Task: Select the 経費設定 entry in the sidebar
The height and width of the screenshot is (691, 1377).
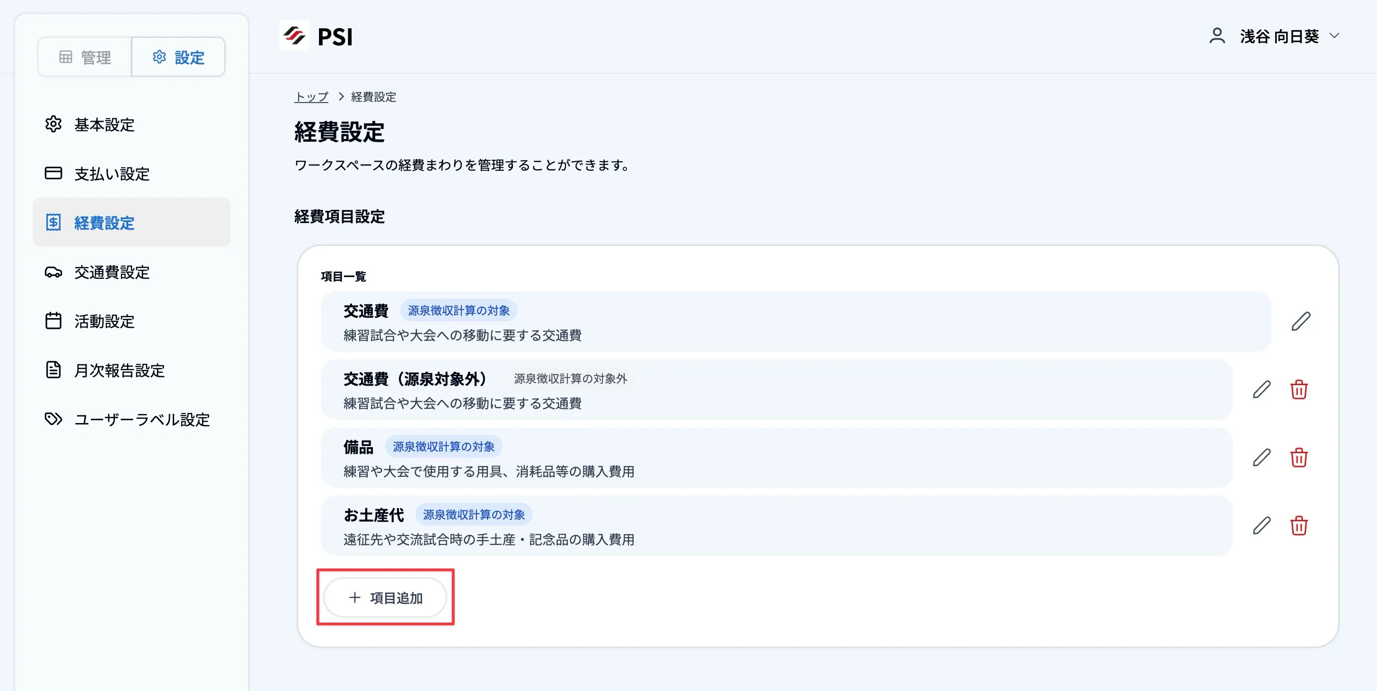Action: (104, 223)
